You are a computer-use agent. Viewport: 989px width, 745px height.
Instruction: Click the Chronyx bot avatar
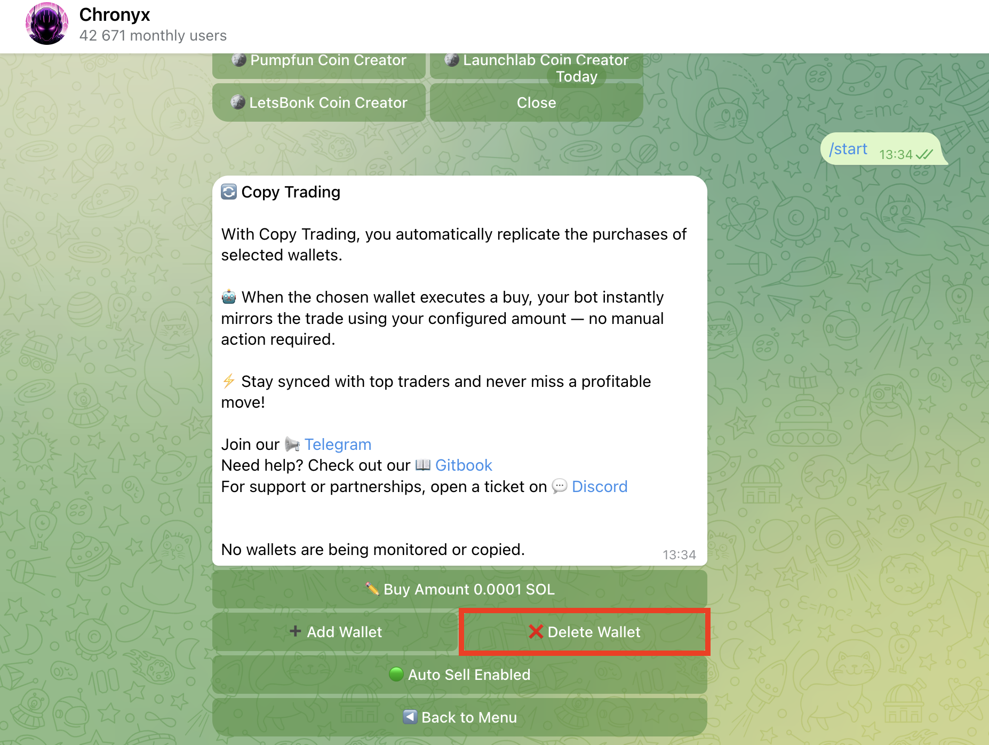(x=47, y=23)
